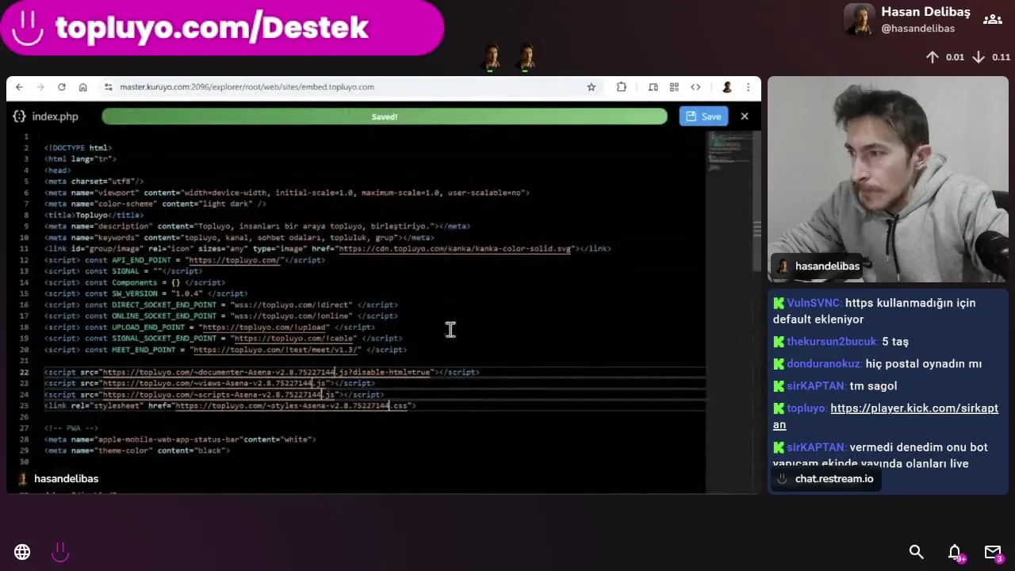Open the media/tab devices icon in toolbar
Image resolution: width=1015 pixels, height=571 pixels.
click(x=653, y=87)
